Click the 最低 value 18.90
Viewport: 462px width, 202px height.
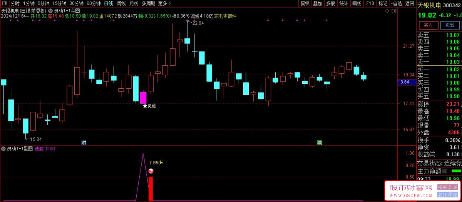453,118
